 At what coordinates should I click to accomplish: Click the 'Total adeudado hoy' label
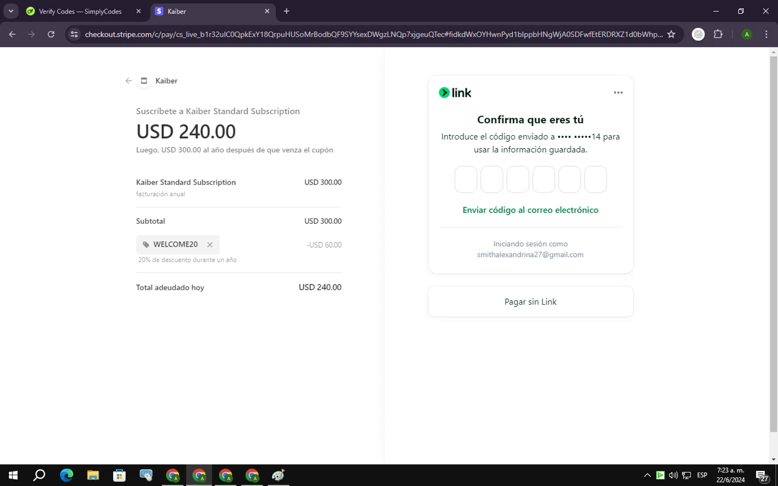click(x=170, y=288)
